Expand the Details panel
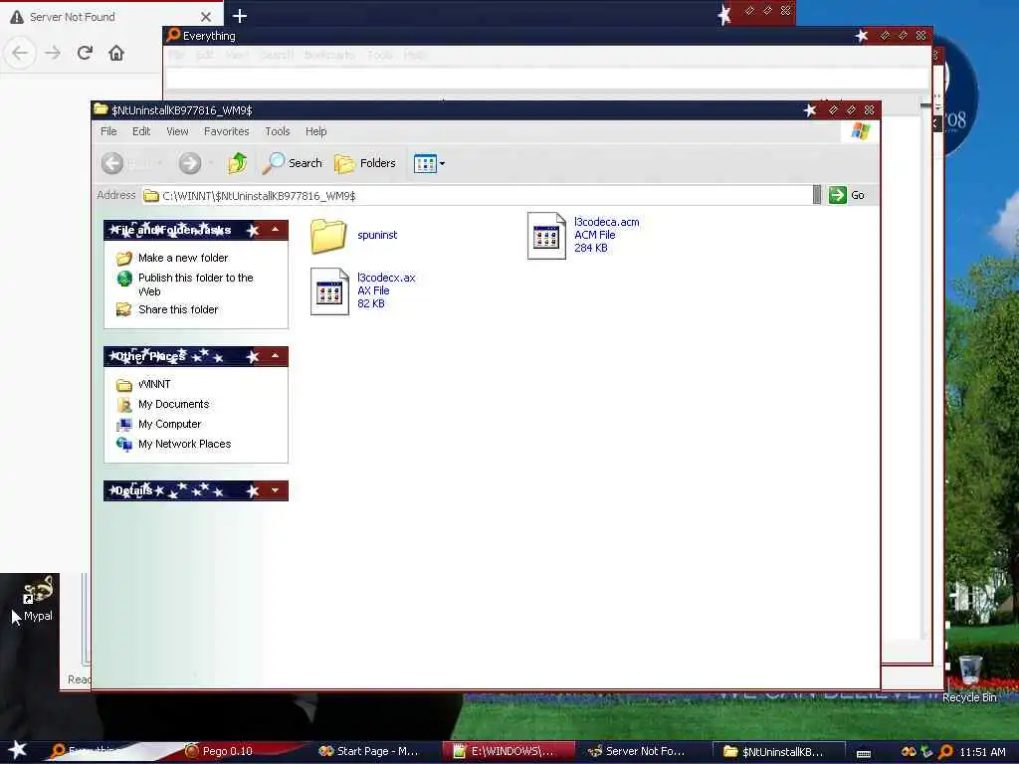 point(275,490)
